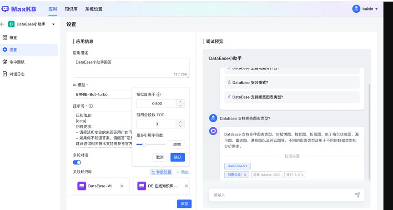The image size is (393, 210).
Task: Click the 消耗 tokens: 2978 tag
Action: [x=267, y=175]
